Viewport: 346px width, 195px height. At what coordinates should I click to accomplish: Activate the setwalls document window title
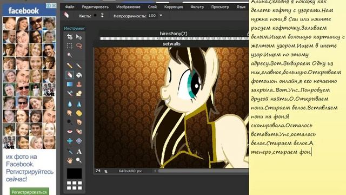click(172, 44)
